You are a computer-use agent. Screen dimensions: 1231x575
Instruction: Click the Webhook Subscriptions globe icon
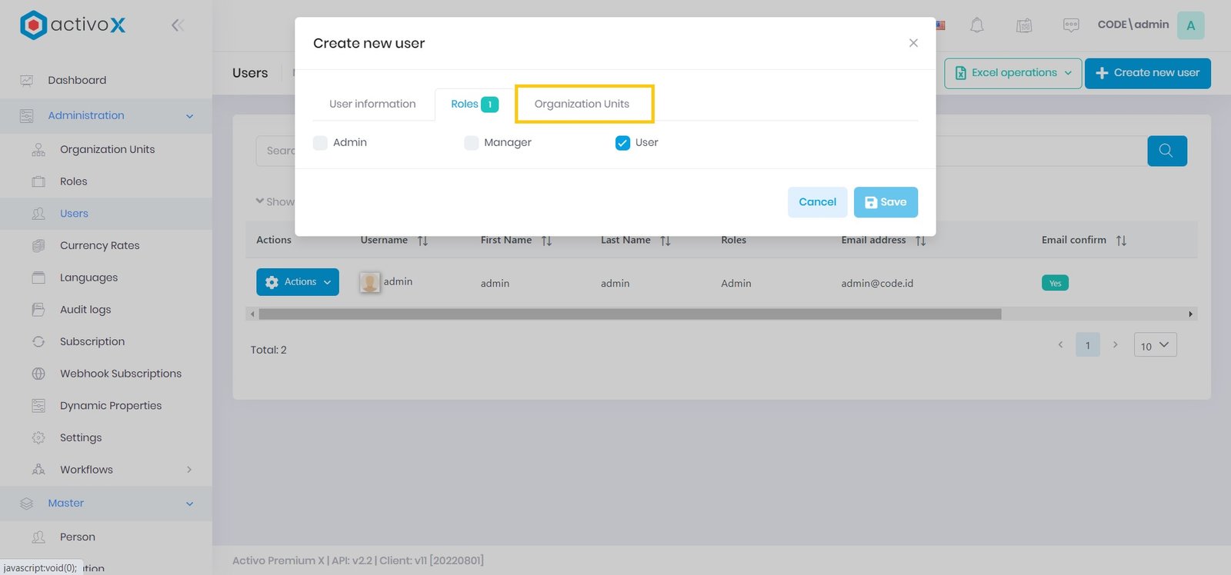(x=38, y=374)
